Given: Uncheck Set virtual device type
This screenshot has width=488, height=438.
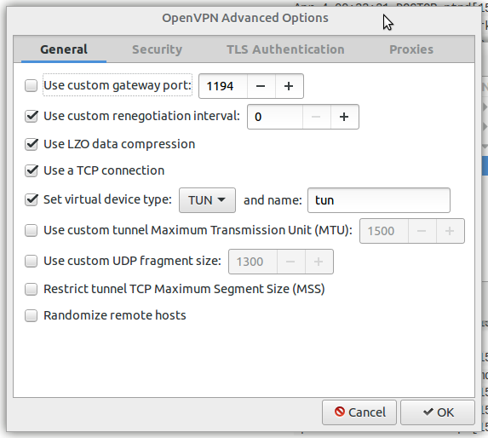Looking at the screenshot, I should (x=32, y=199).
